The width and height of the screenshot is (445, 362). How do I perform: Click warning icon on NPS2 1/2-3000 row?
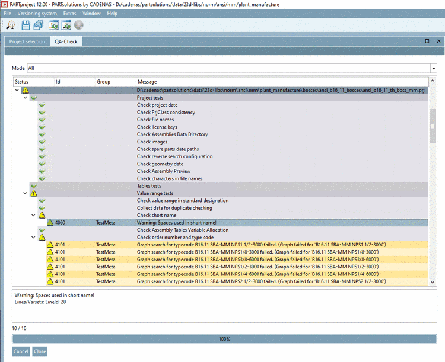(x=50, y=282)
